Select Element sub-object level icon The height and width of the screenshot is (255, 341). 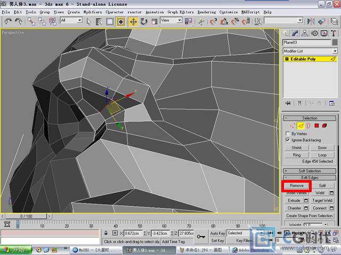click(324, 125)
